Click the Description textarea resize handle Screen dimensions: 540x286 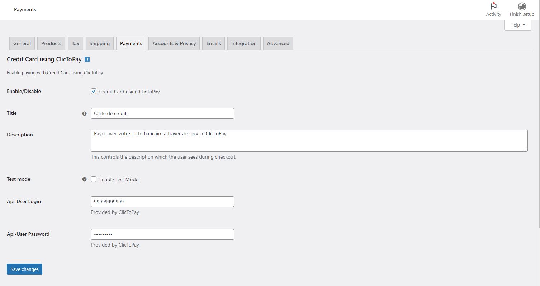pos(525,149)
